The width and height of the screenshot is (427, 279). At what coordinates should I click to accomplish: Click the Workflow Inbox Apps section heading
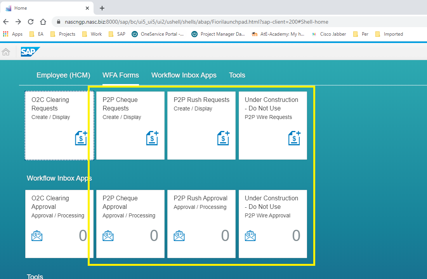[59, 178]
